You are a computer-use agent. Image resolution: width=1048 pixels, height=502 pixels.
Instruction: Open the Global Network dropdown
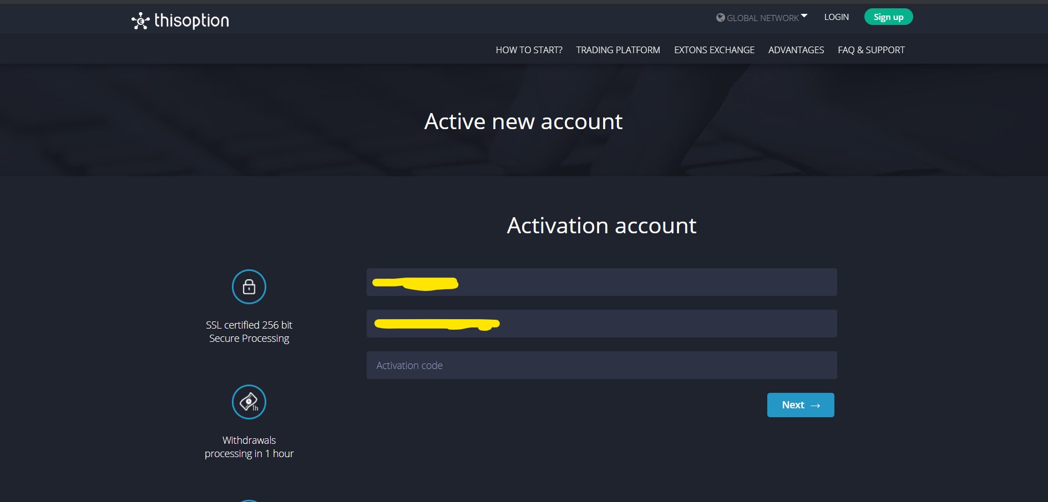(762, 18)
